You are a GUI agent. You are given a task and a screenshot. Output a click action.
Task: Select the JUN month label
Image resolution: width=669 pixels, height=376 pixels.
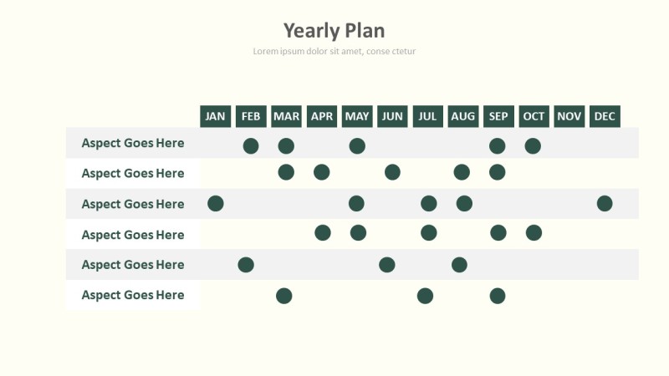392,116
